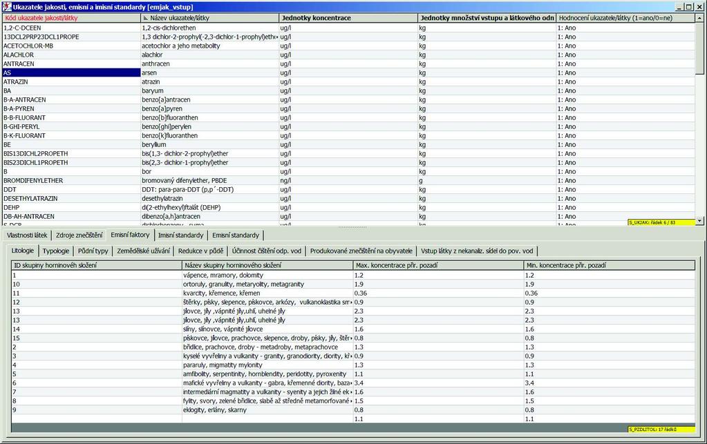Select the B-A-PYREN code cell
Viewport: 707px width, 444px height.
coord(72,109)
